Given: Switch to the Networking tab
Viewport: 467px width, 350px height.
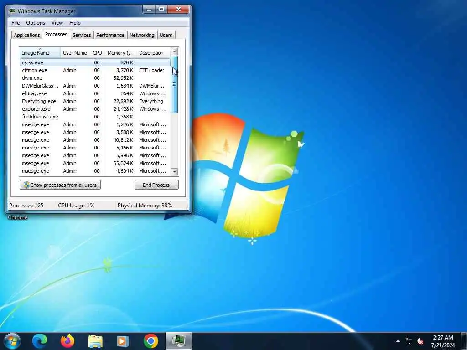Looking at the screenshot, I should pos(142,35).
